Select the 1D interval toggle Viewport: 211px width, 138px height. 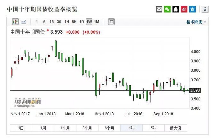(82, 22)
